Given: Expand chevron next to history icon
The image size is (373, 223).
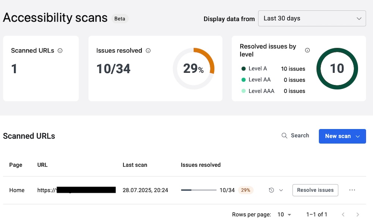Looking at the screenshot, I should pyautogui.click(x=281, y=190).
